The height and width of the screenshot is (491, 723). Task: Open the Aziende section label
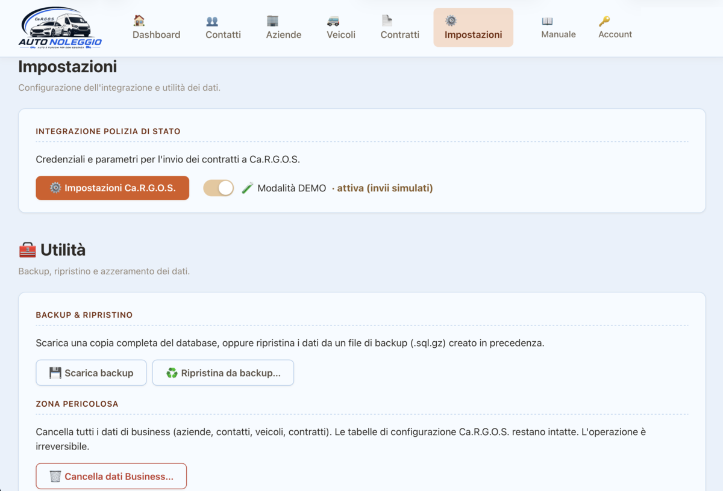tap(284, 35)
